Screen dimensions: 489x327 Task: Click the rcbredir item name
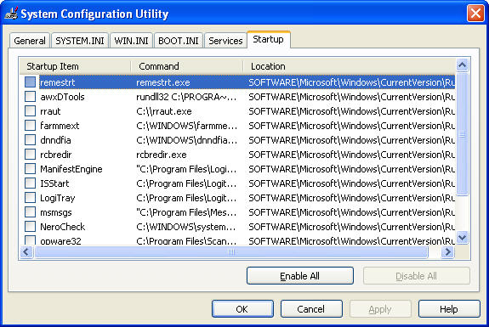(56, 155)
